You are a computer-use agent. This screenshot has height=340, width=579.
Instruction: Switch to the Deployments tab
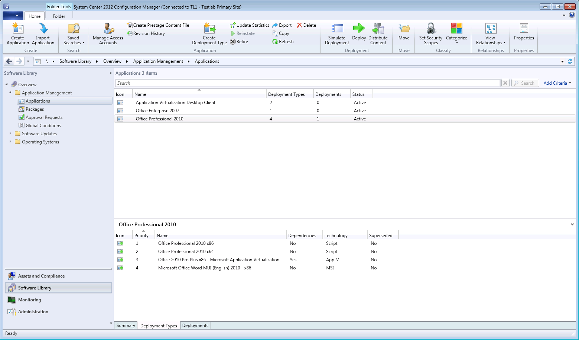point(195,326)
